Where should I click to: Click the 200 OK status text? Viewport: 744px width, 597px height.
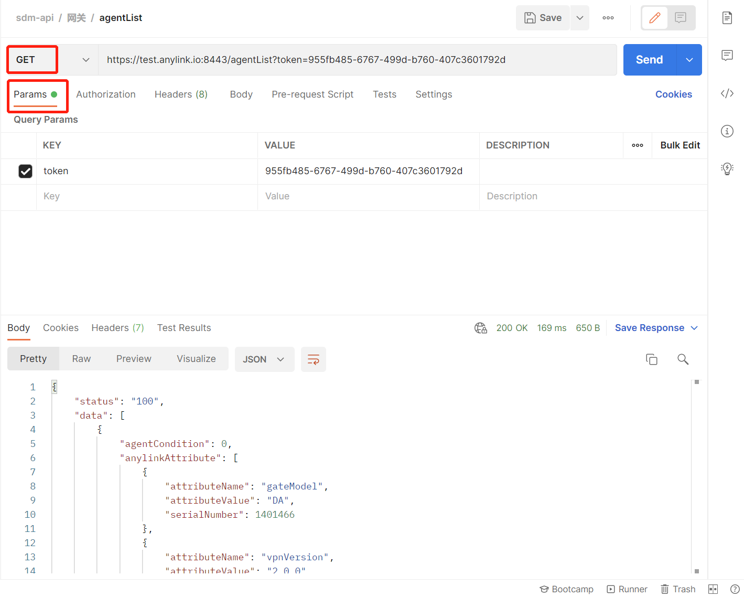coord(512,328)
